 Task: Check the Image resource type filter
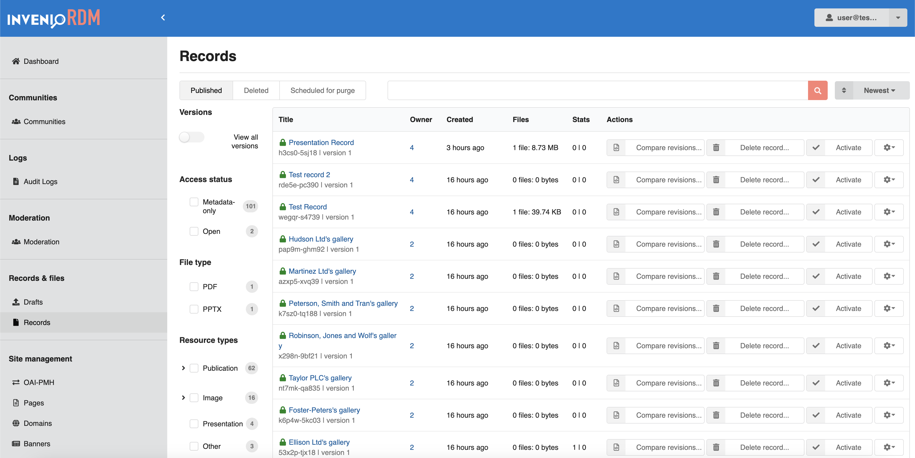coord(194,398)
